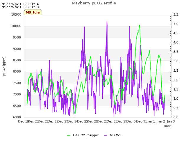
Task: Click the green line peak near Dec 30
Action: [x=139, y=25]
